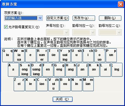Click the 自定义方案(S) button
This screenshot has height=106, width=125.
click(x=58, y=18)
